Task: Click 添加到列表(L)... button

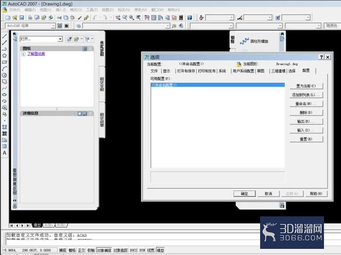Action: point(306,95)
